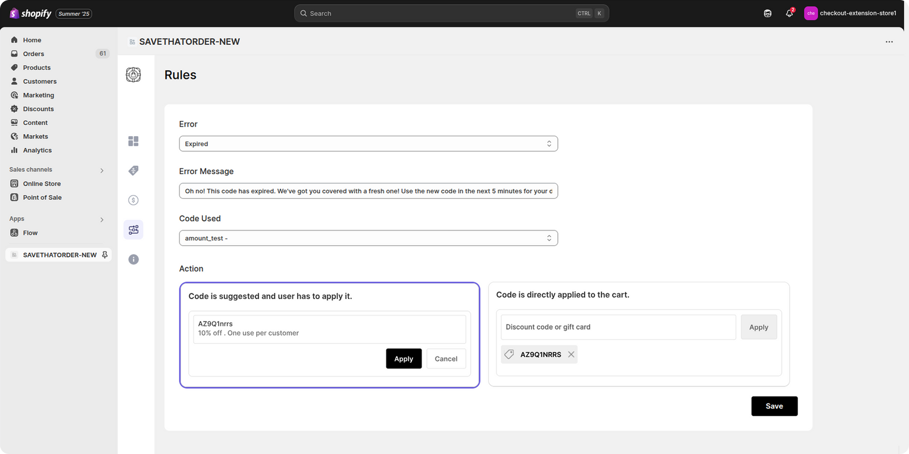
Task: Open the Error type dropdown
Action: tap(368, 144)
